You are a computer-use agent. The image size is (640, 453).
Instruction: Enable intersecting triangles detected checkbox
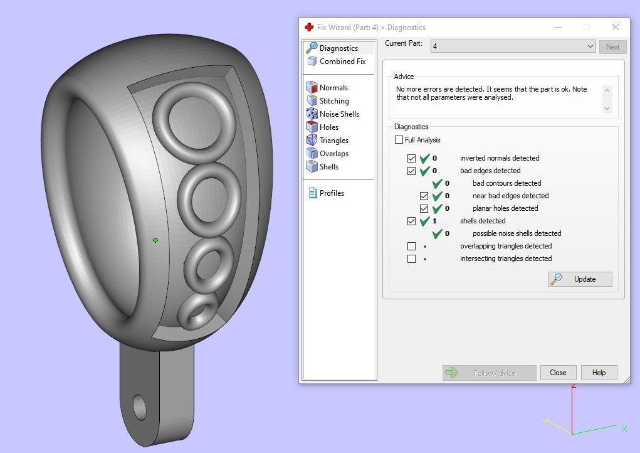[411, 259]
